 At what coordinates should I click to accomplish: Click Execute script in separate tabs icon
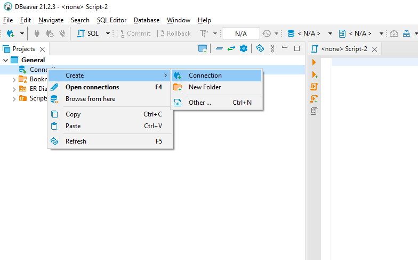point(314,99)
